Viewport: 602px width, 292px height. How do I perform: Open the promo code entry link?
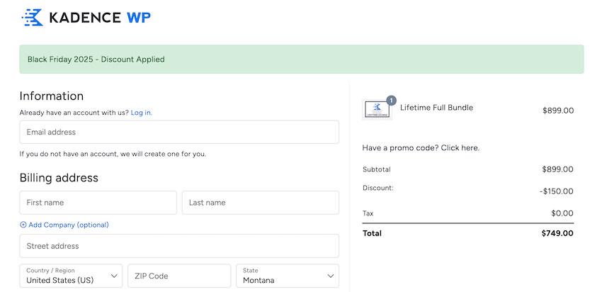point(421,148)
